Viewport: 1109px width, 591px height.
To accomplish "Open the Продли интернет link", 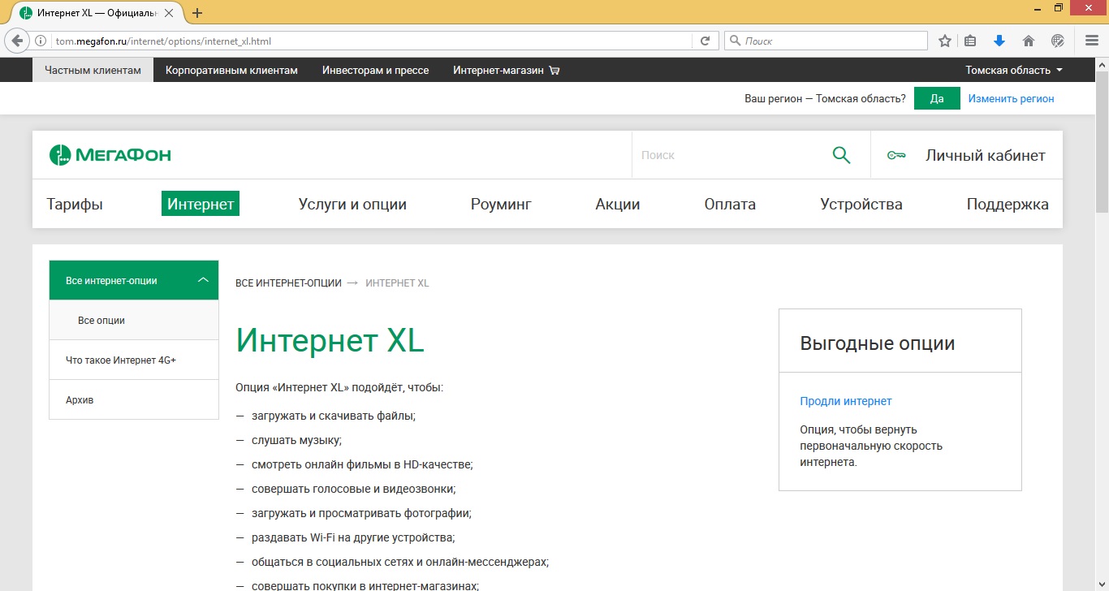I will tap(845, 401).
